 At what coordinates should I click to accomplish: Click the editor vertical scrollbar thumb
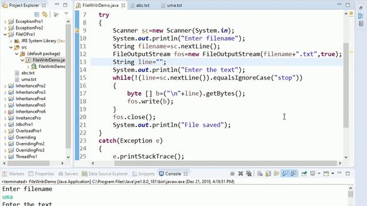346,85
